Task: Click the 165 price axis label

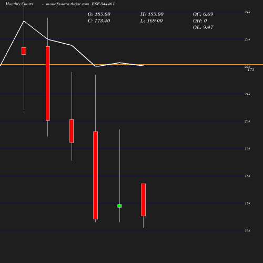Action: click(x=247, y=230)
